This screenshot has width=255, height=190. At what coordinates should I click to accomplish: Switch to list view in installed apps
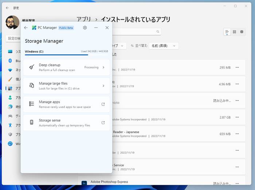click(227, 32)
